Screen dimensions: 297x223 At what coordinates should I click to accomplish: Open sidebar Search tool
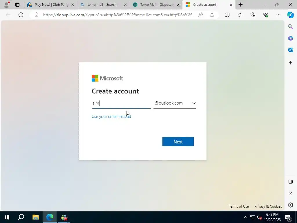click(x=290, y=26)
